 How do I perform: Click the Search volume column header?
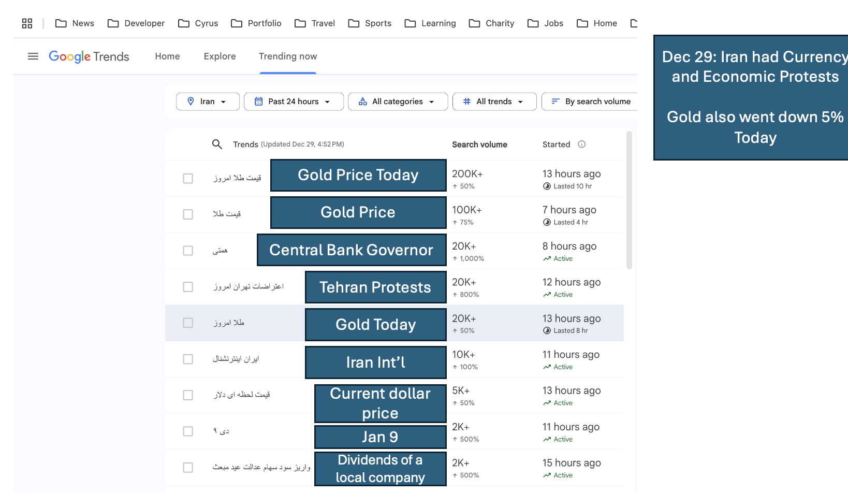click(479, 144)
